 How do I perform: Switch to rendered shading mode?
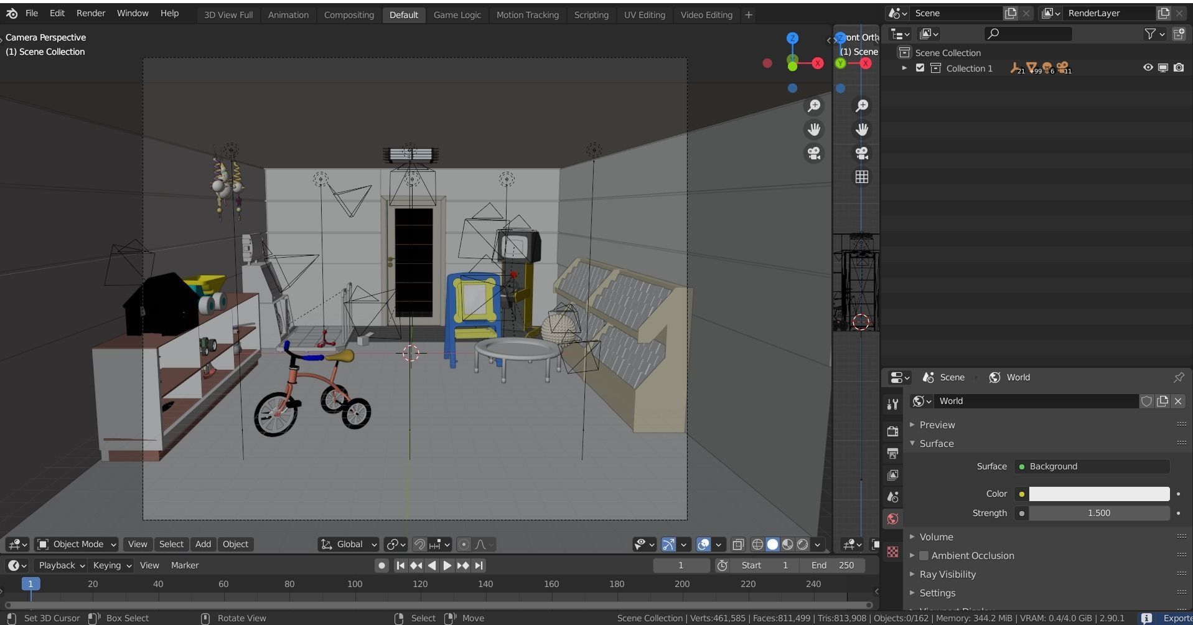tap(803, 544)
